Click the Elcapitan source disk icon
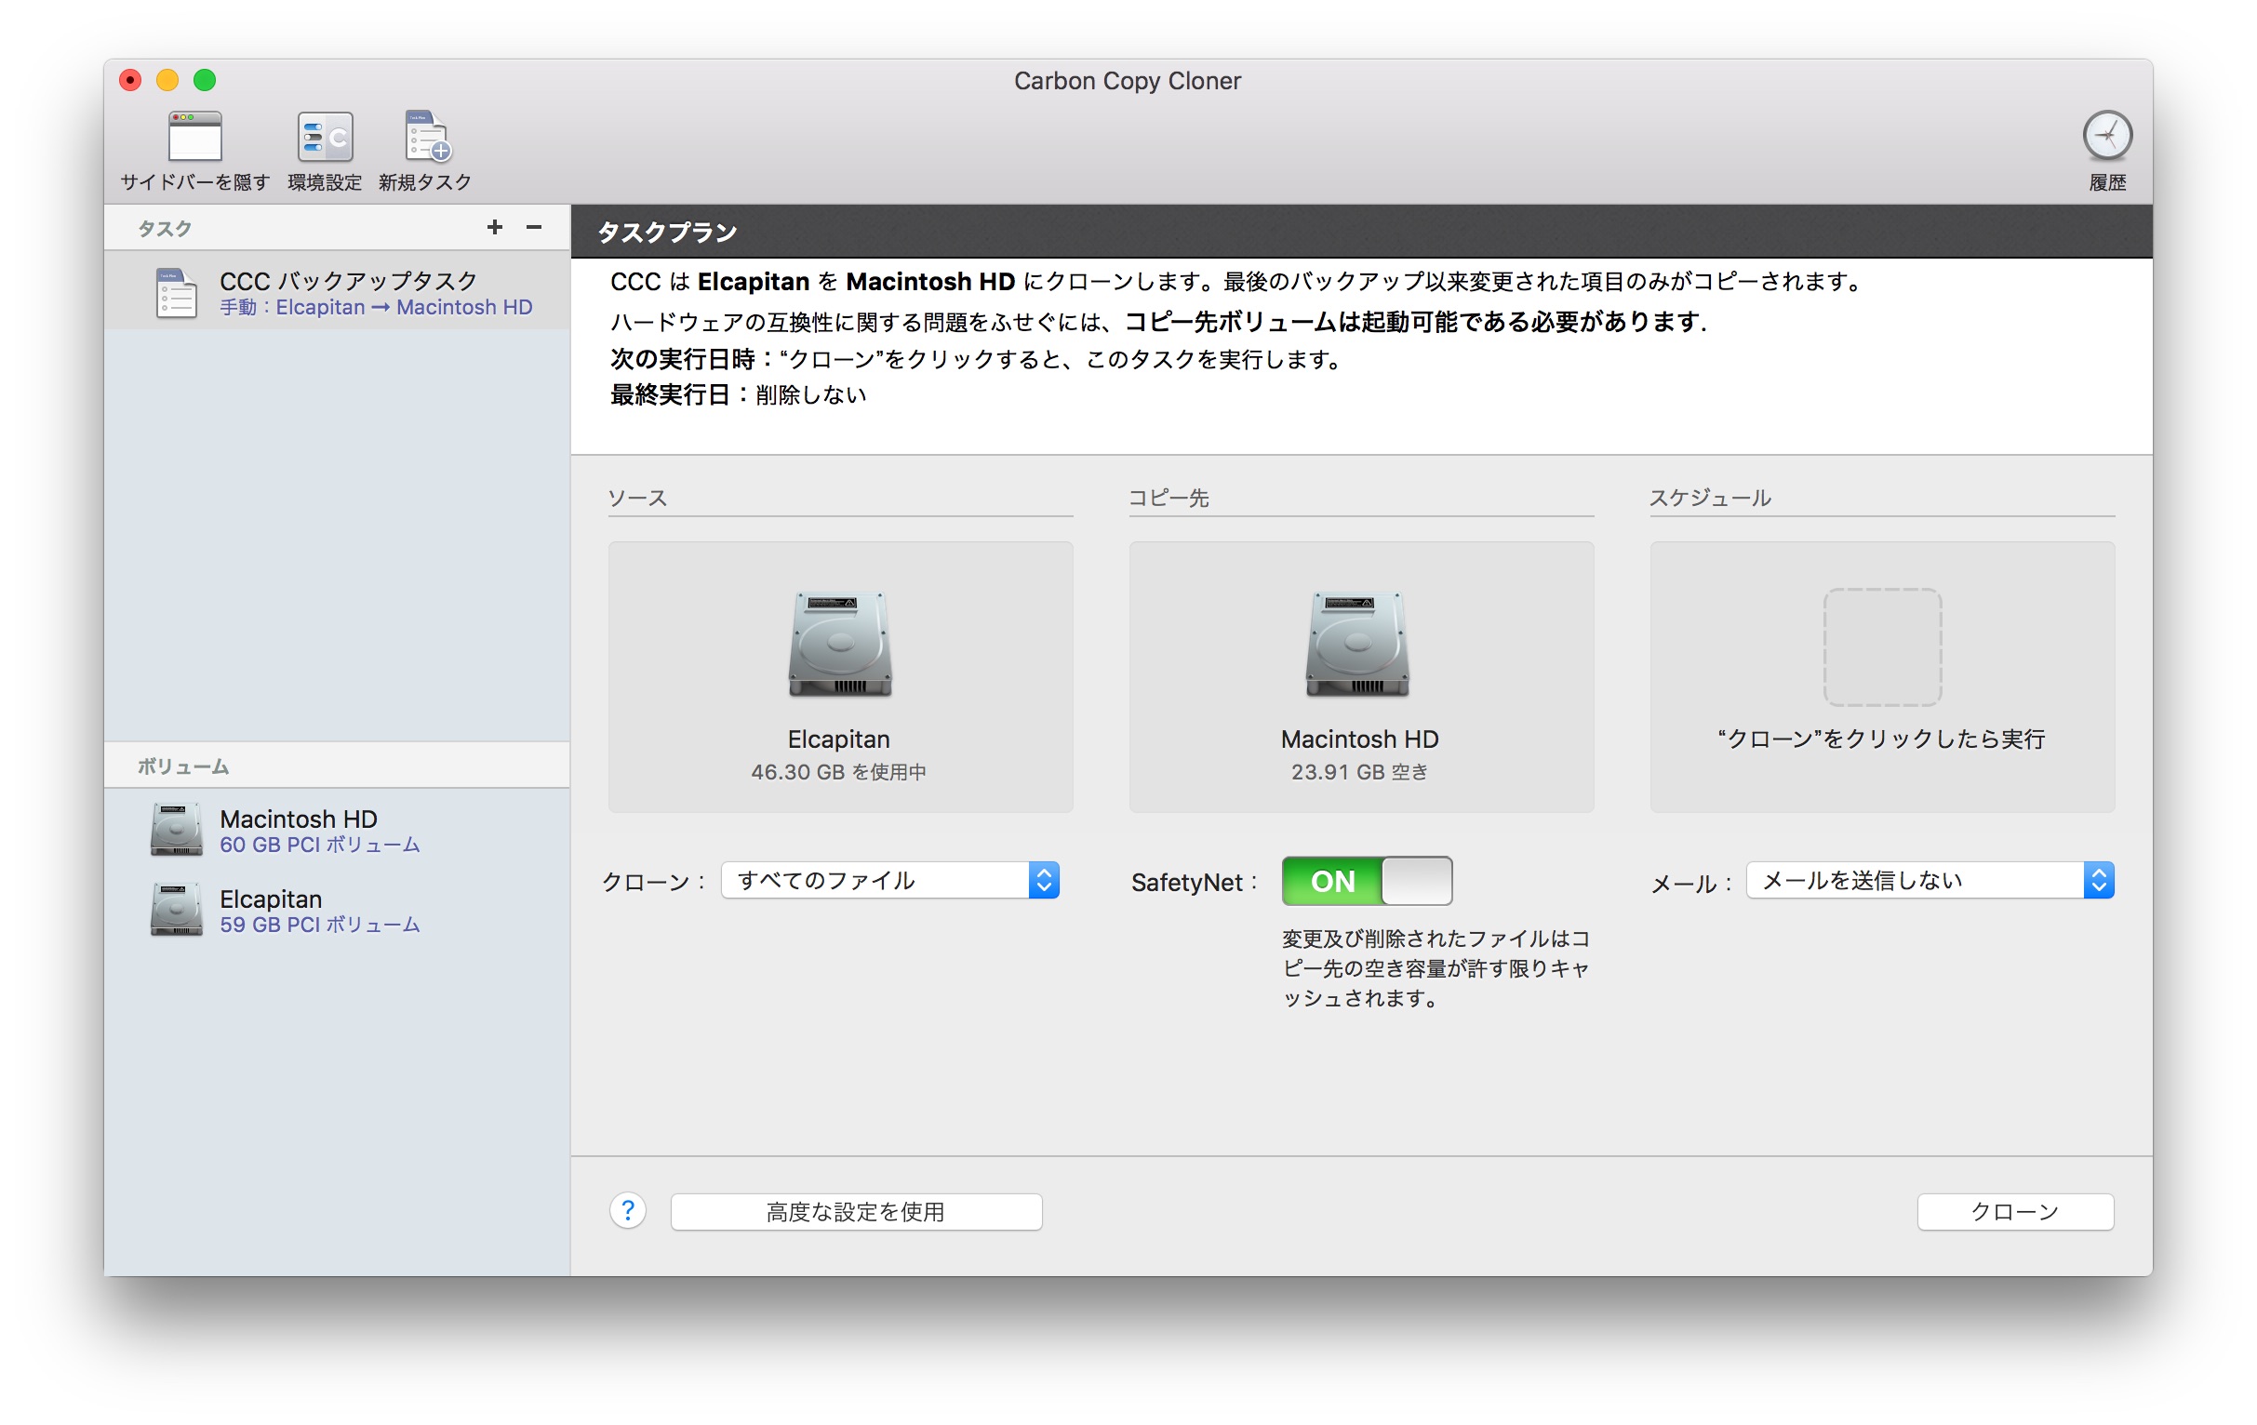Image resolution: width=2257 pixels, height=1425 pixels. (x=840, y=645)
